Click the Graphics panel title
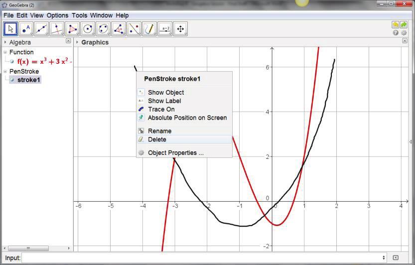415x265 pixels. pyautogui.click(x=95, y=42)
